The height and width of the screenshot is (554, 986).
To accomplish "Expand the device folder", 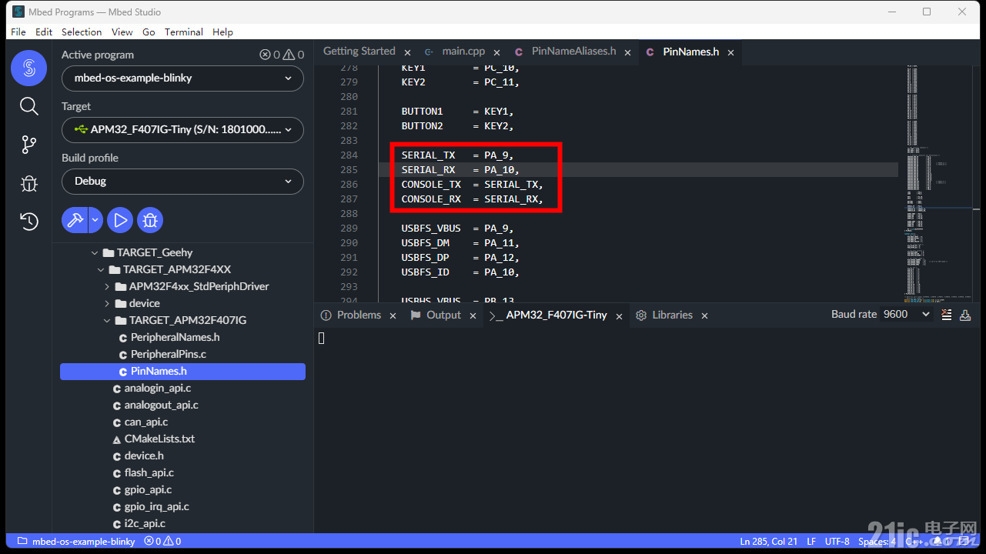I will tap(107, 303).
